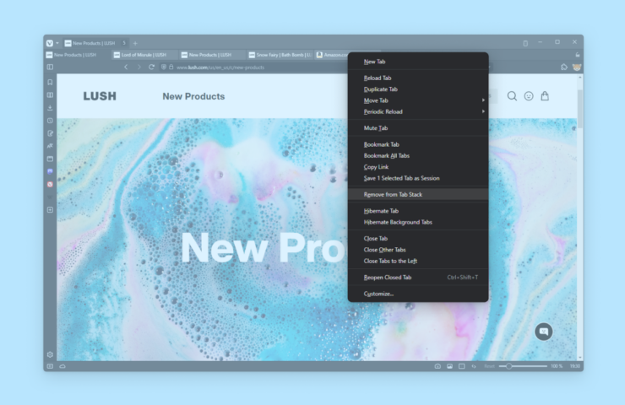Open the History panel
625x405 pixels.
tap(50, 121)
